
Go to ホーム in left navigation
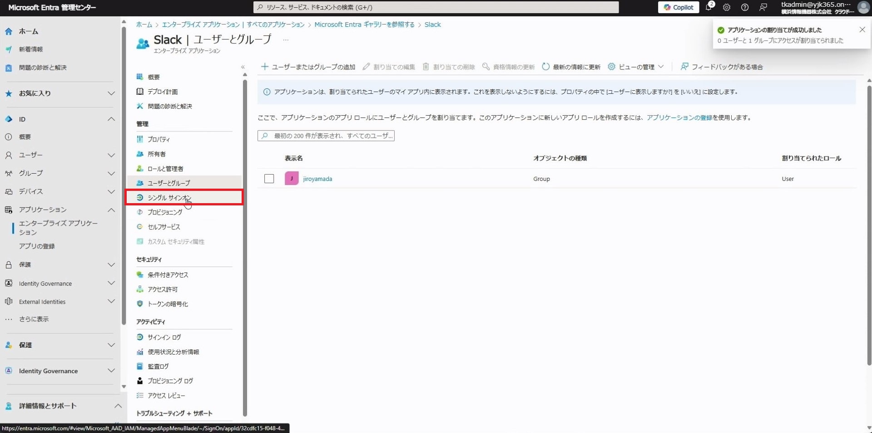pos(29,31)
